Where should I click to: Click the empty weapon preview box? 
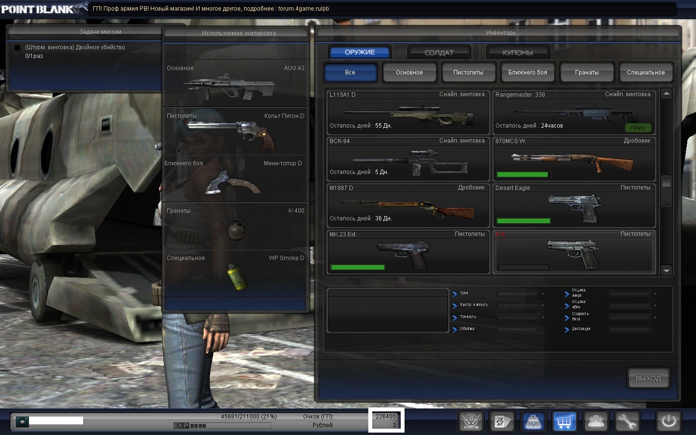pyautogui.click(x=388, y=311)
